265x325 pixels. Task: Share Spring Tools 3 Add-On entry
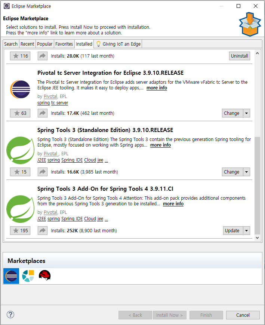tap(43, 230)
